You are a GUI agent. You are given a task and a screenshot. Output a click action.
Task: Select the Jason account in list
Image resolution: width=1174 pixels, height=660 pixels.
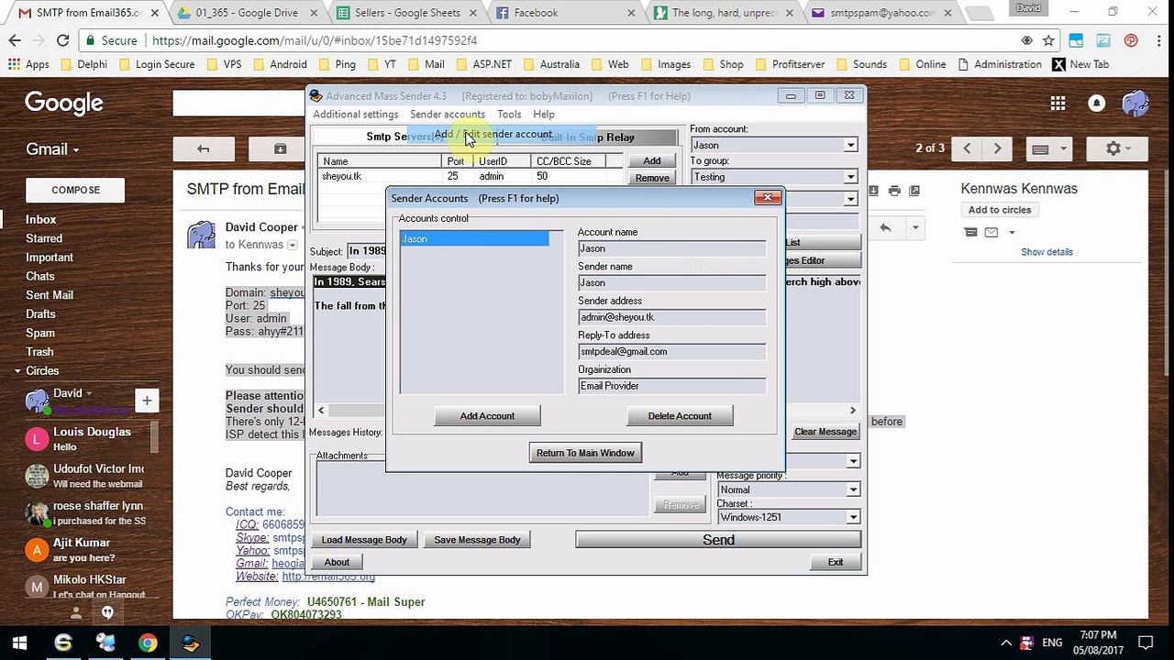tap(474, 239)
